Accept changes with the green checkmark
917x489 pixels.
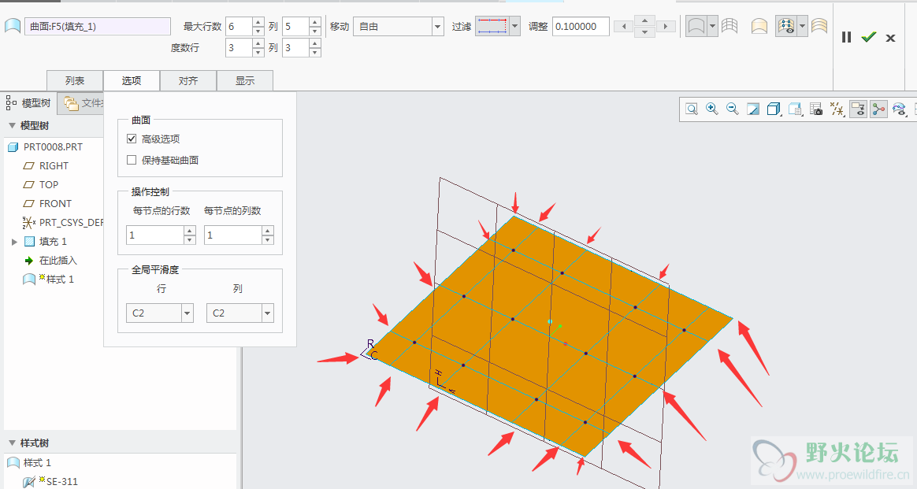(868, 37)
